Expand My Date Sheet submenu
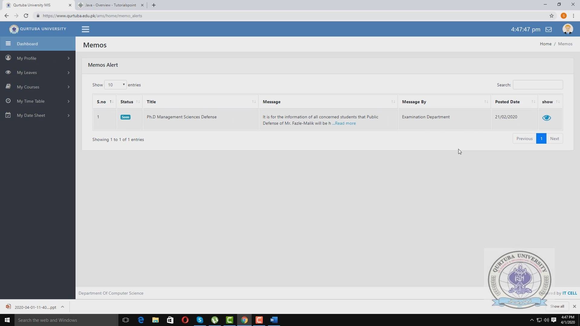 point(69,115)
